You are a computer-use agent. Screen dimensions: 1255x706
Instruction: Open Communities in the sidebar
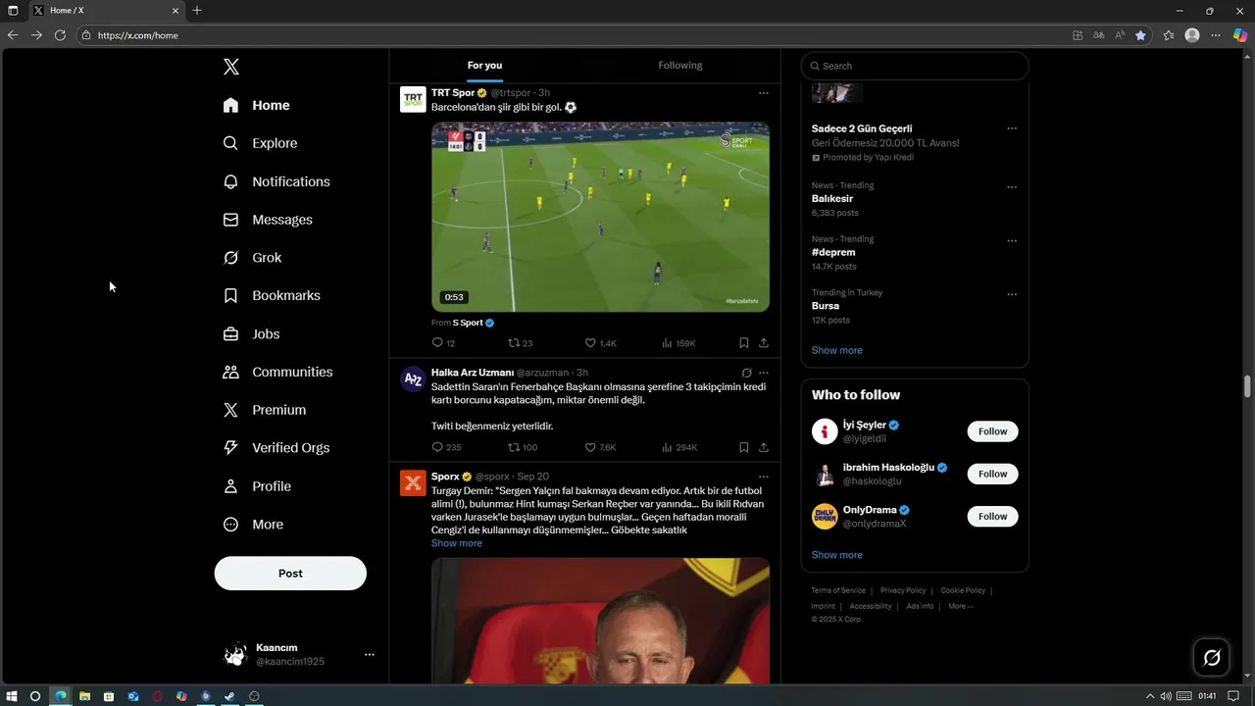click(x=278, y=372)
